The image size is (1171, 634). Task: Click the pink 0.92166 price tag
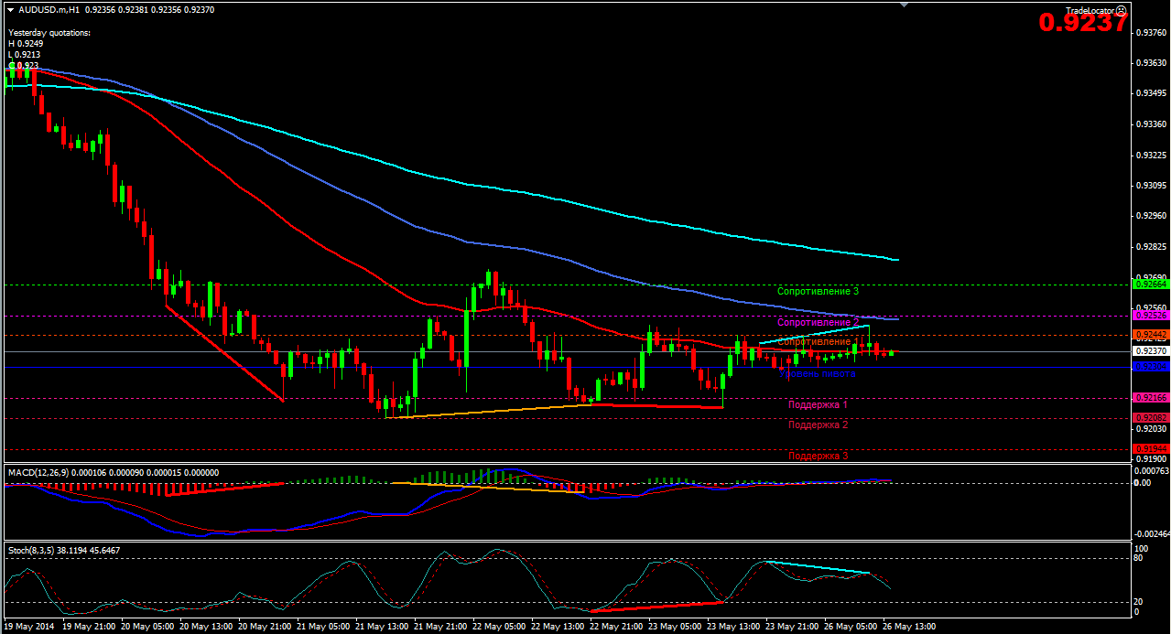1150,398
